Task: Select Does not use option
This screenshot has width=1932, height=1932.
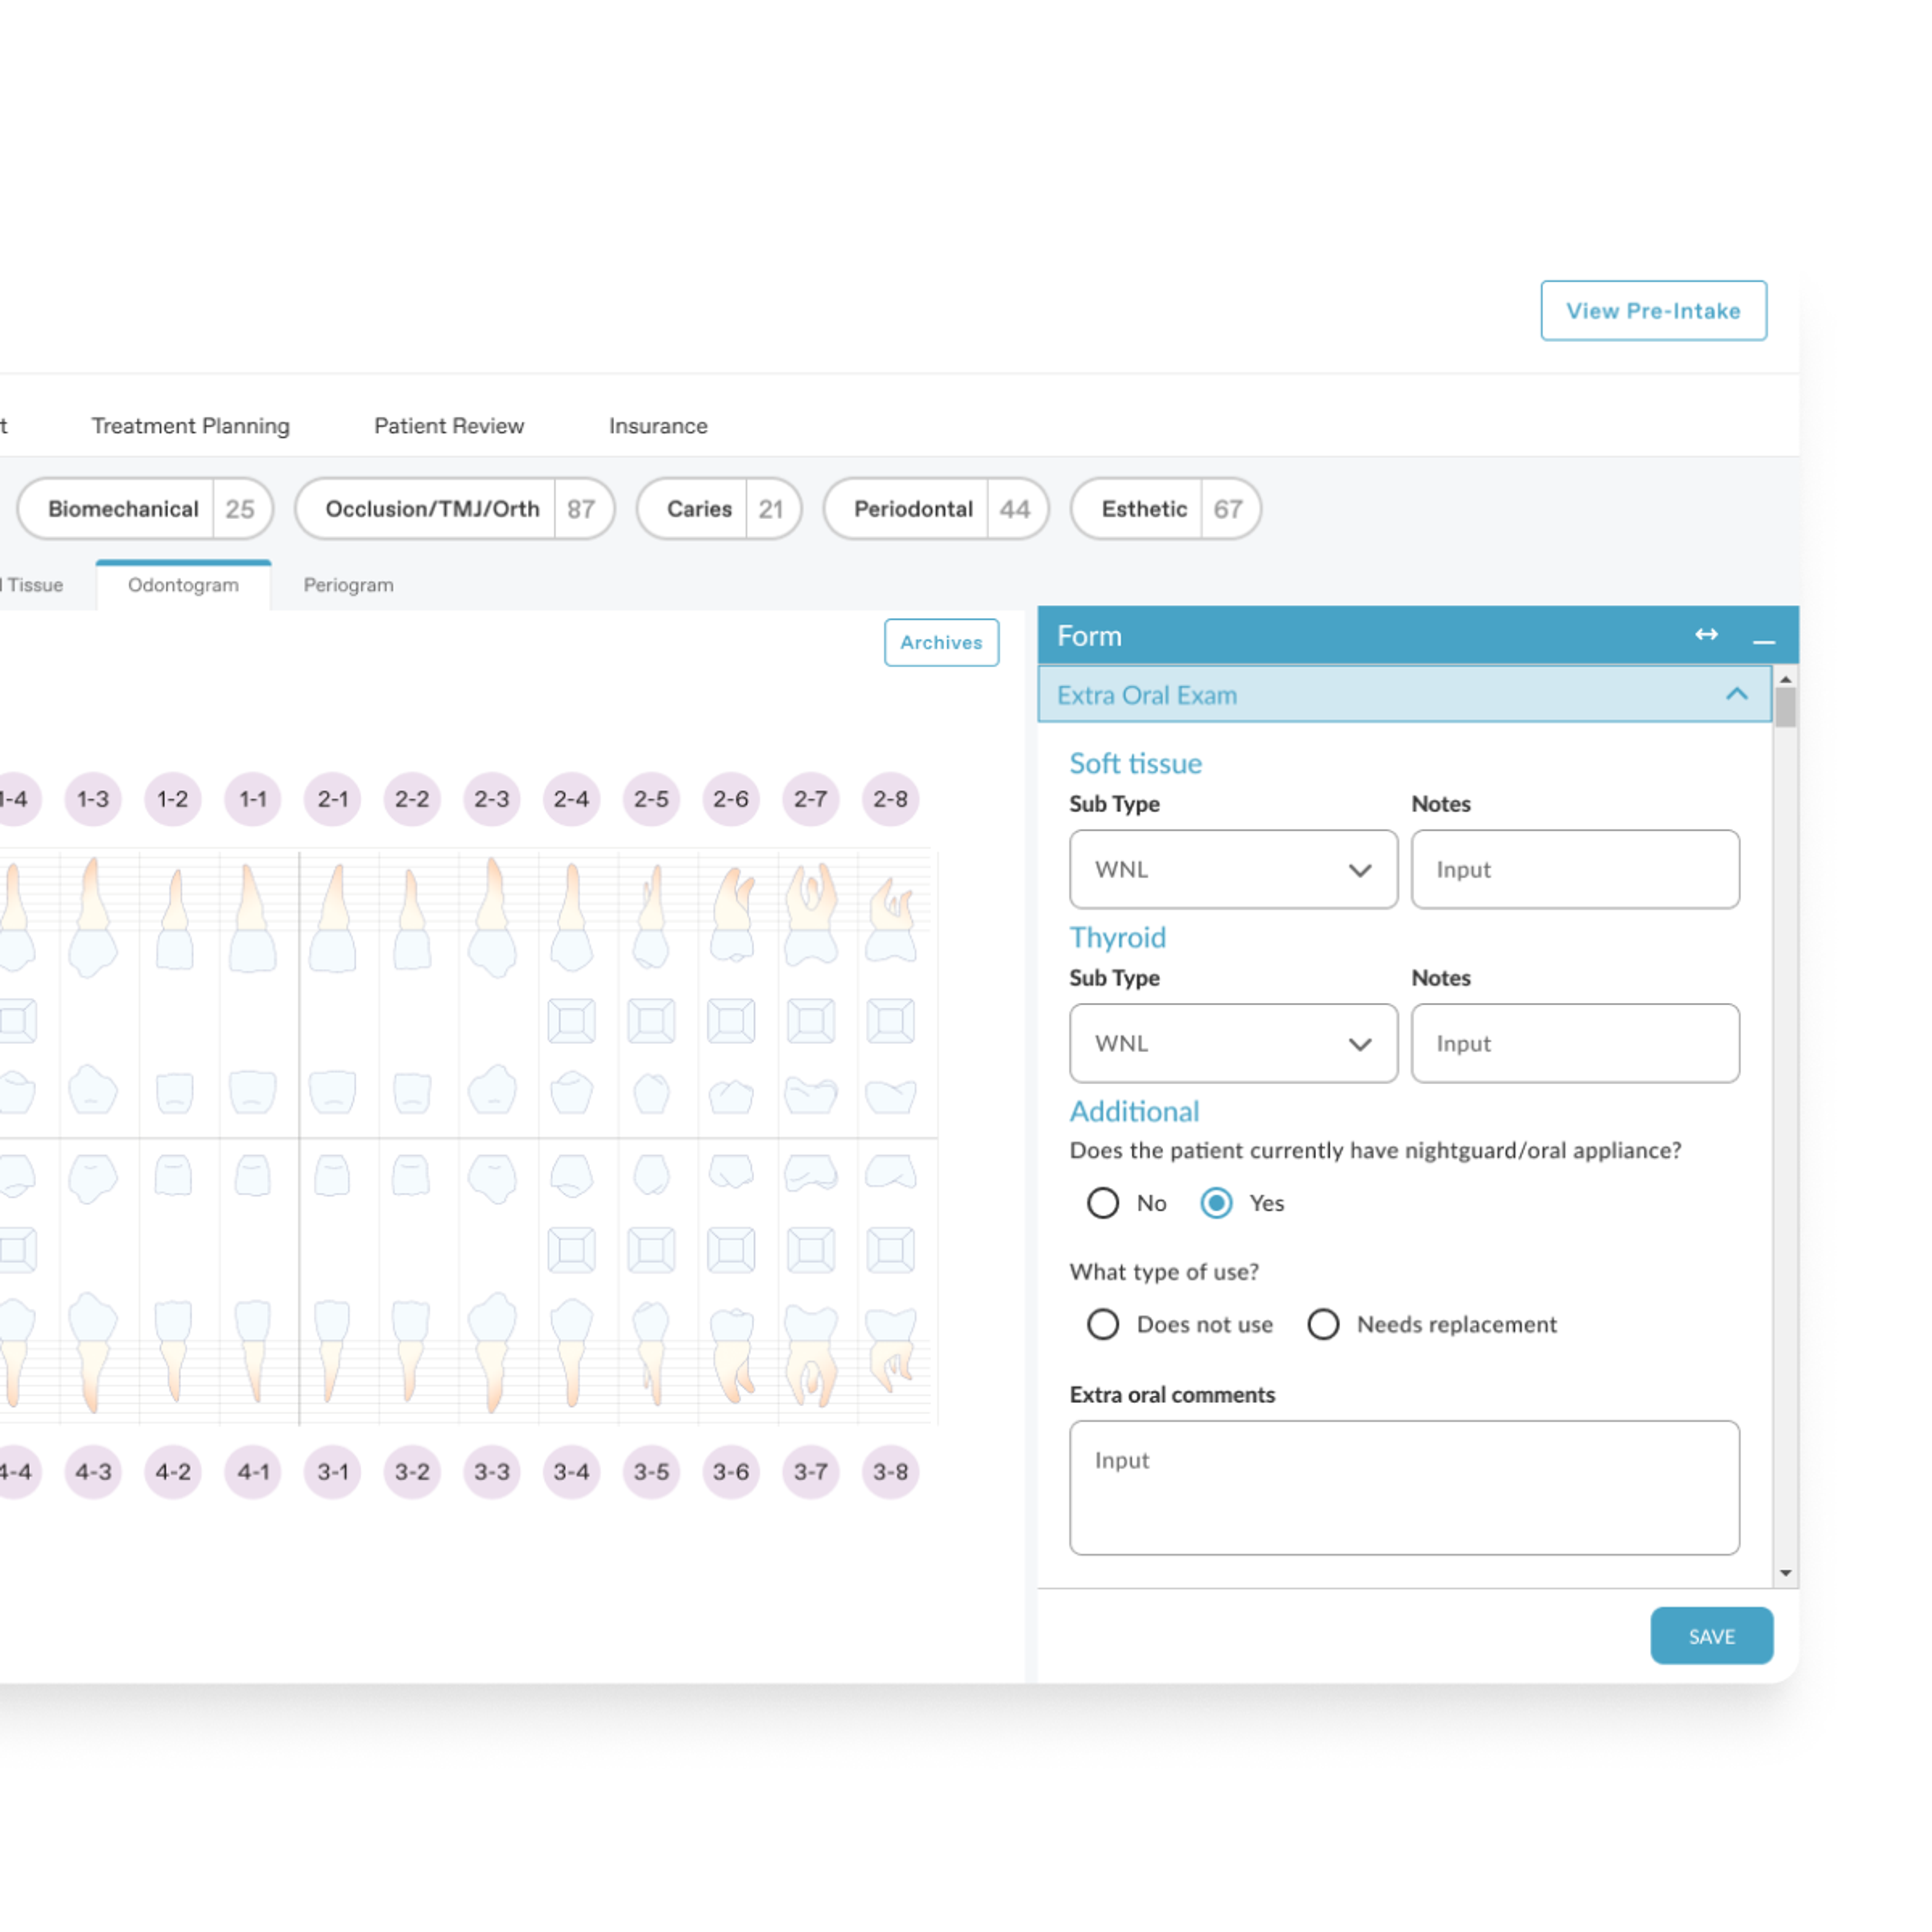Action: point(1103,1324)
